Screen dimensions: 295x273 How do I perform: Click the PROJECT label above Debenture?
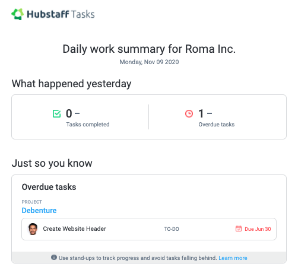(32, 202)
